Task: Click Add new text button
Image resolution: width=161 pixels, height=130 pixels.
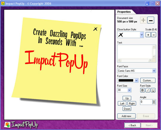Action: [x=126, y=116]
